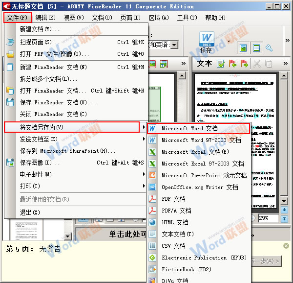Screen dimensions: 293x283
Task: Click the scissors cut icon in 文本 panel
Action: click(x=257, y=64)
